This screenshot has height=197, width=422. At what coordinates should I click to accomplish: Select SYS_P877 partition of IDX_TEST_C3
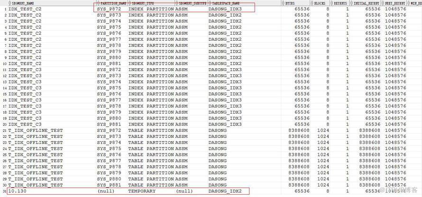pos(109,100)
